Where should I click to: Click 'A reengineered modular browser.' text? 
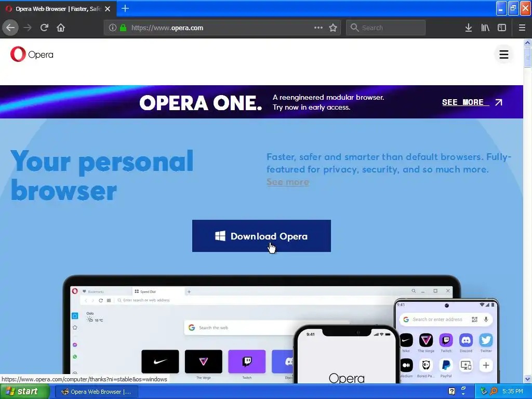[x=328, y=97]
